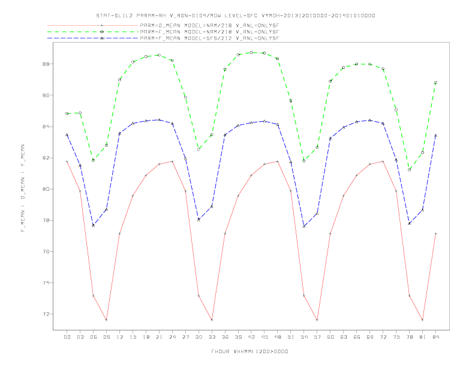Image resolution: width=475 pixels, height=367 pixels.
Task: Click green curve circle marker at hour 84
Action: pyautogui.click(x=435, y=82)
